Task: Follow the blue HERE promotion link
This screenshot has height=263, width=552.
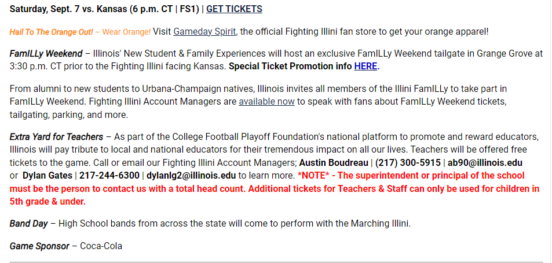Action: point(365,66)
